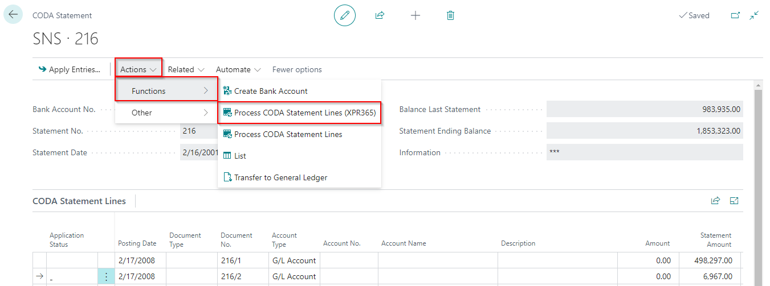Open the Related menu
The width and height of the screenshot is (770, 286).
tap(186, 69)
